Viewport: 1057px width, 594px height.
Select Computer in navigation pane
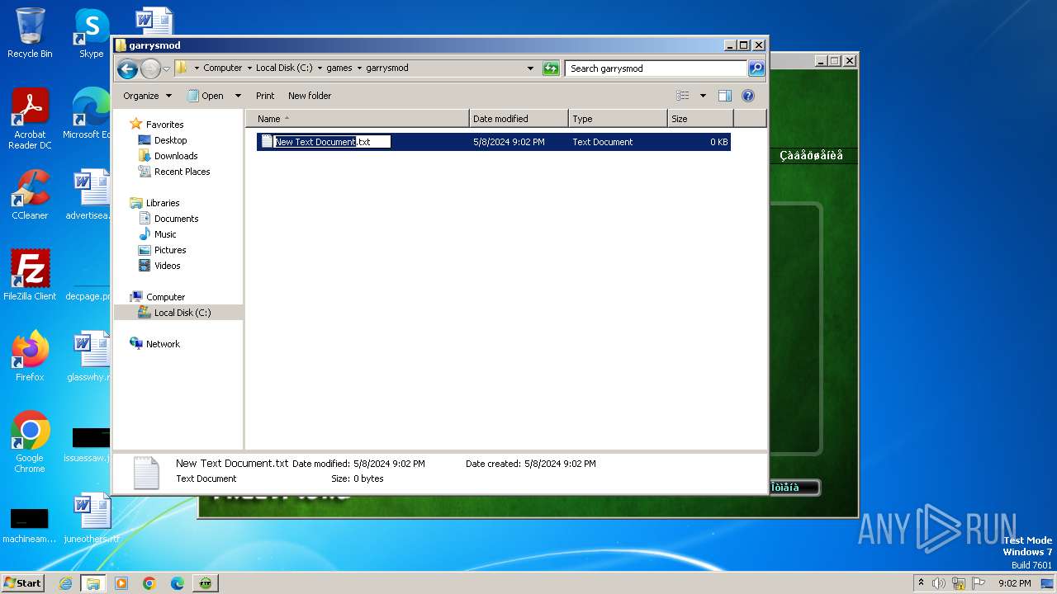(165, 297)
